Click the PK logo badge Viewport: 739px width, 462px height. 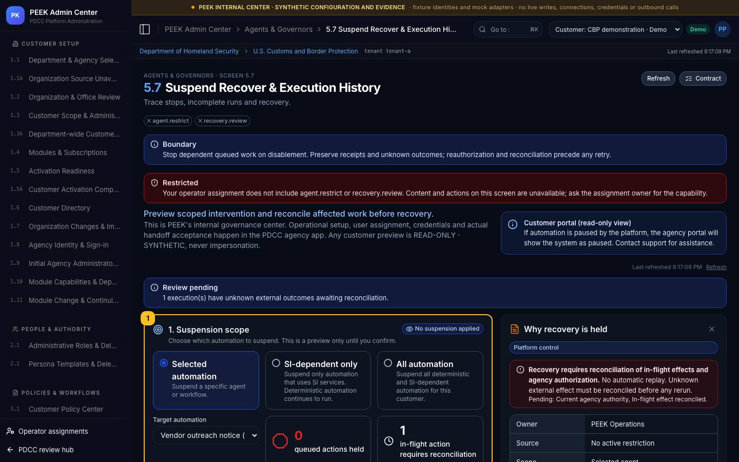(15, 15)
